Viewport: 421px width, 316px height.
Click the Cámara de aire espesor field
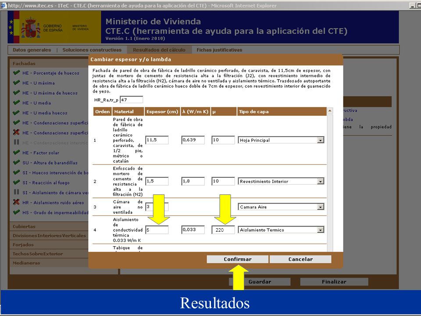tap(157, 207)
